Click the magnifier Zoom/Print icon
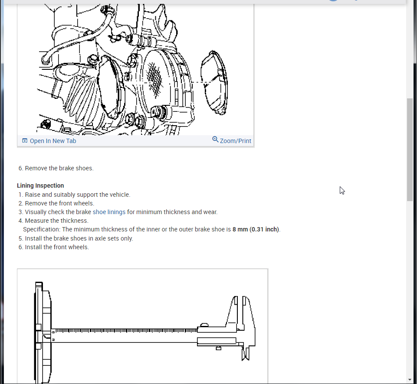417x384 pixels. pos(215,140)
